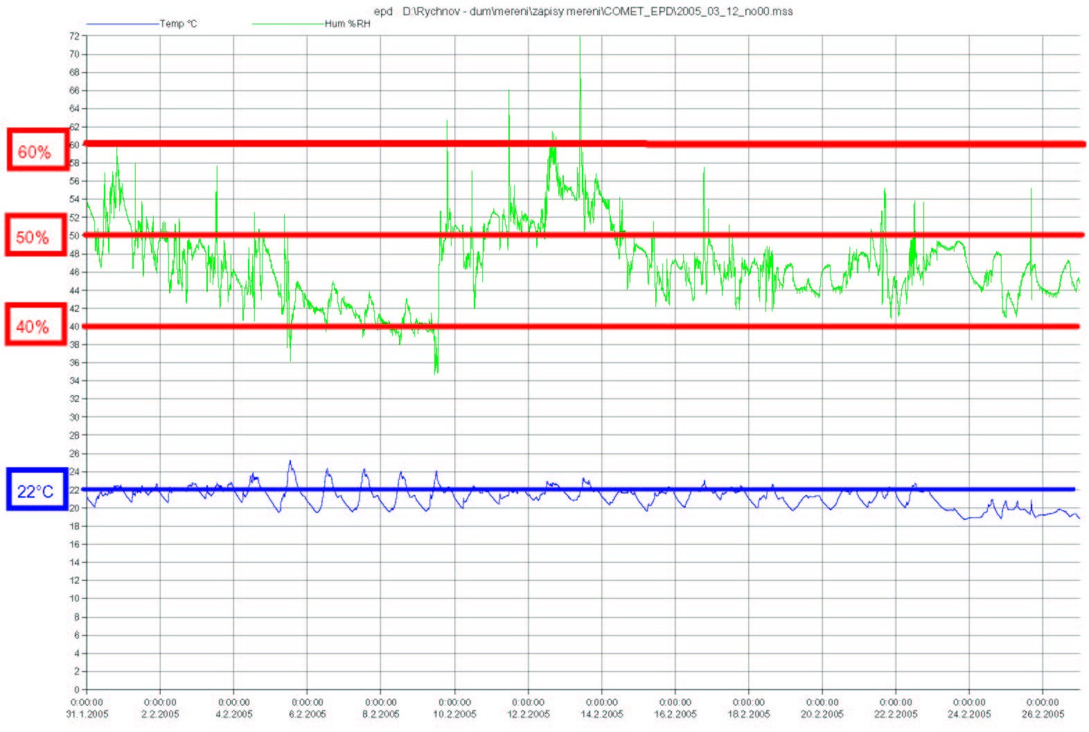1089x732 pixels.
Task: Click the chart title file path ending 2005_03_12_no00.mss
Action: click(598, 11)
